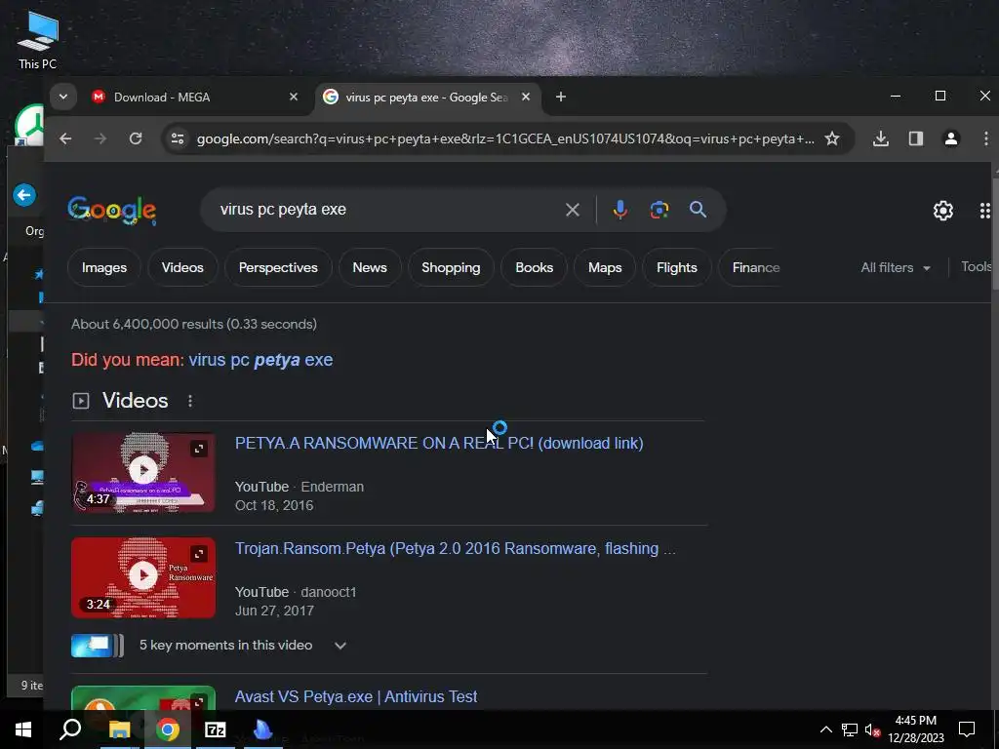Viewport: 999px width, 749px height.
Task: Filter results by Shopping
Action: pyautogui.click(x=451, y=267)
